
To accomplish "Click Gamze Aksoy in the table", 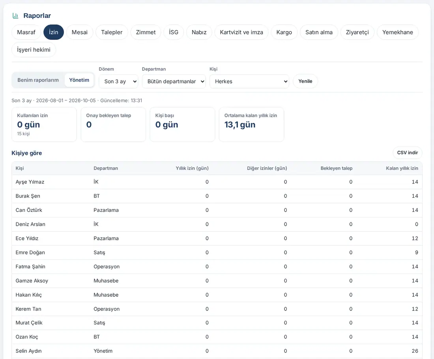I will [32, 280].
